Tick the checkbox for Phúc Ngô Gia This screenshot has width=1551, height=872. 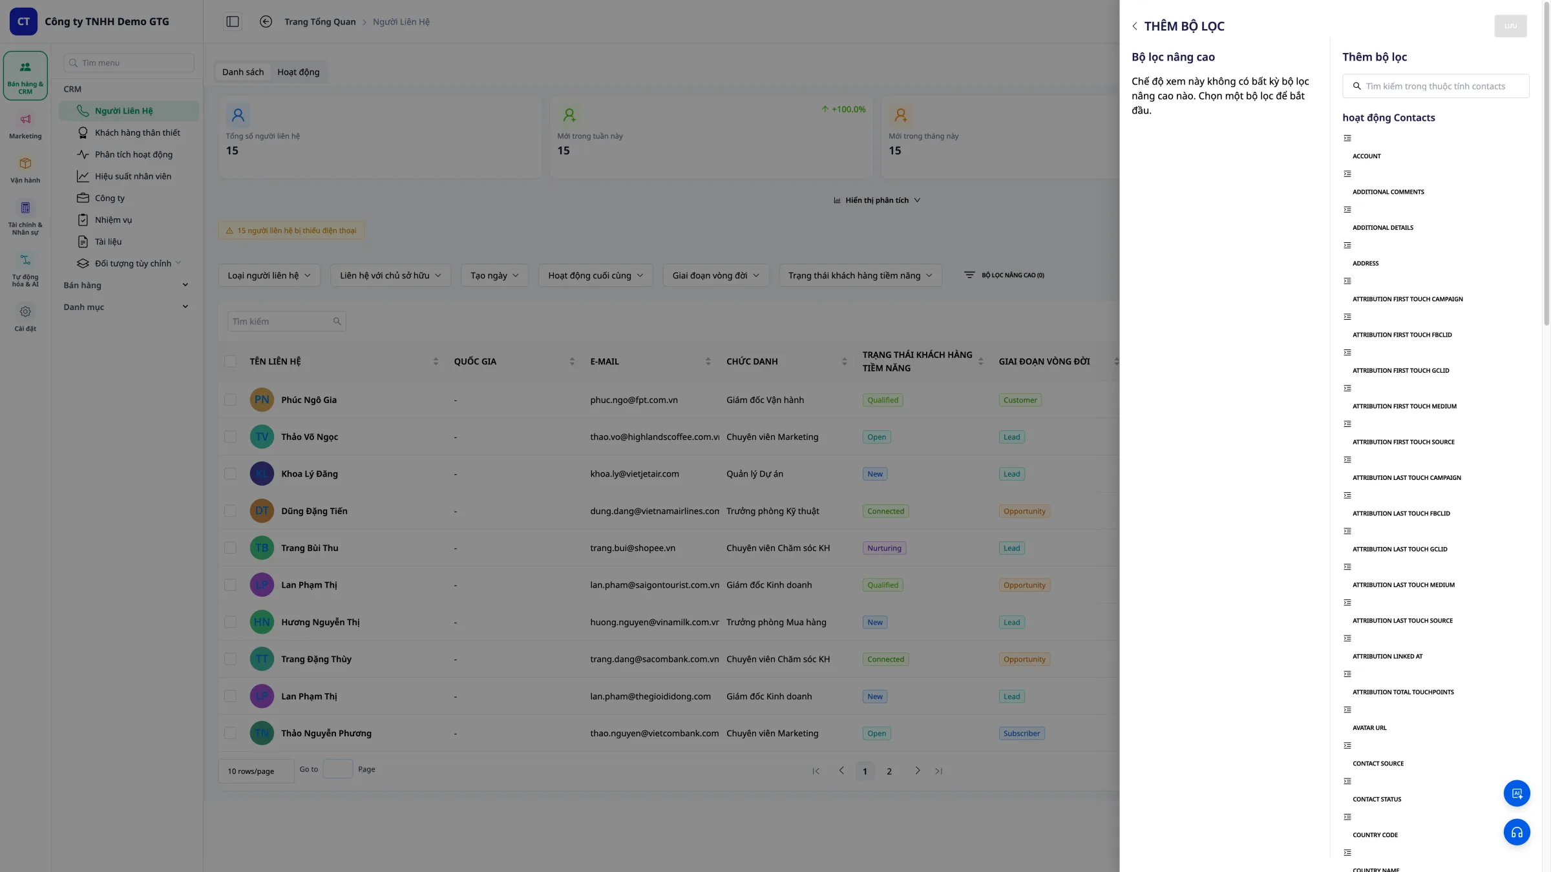(x=230, y=400)
